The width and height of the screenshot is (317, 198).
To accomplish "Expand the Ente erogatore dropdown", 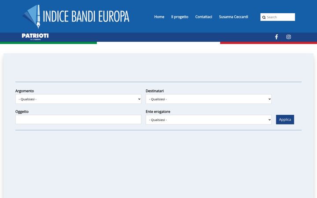I will (208, 120).
